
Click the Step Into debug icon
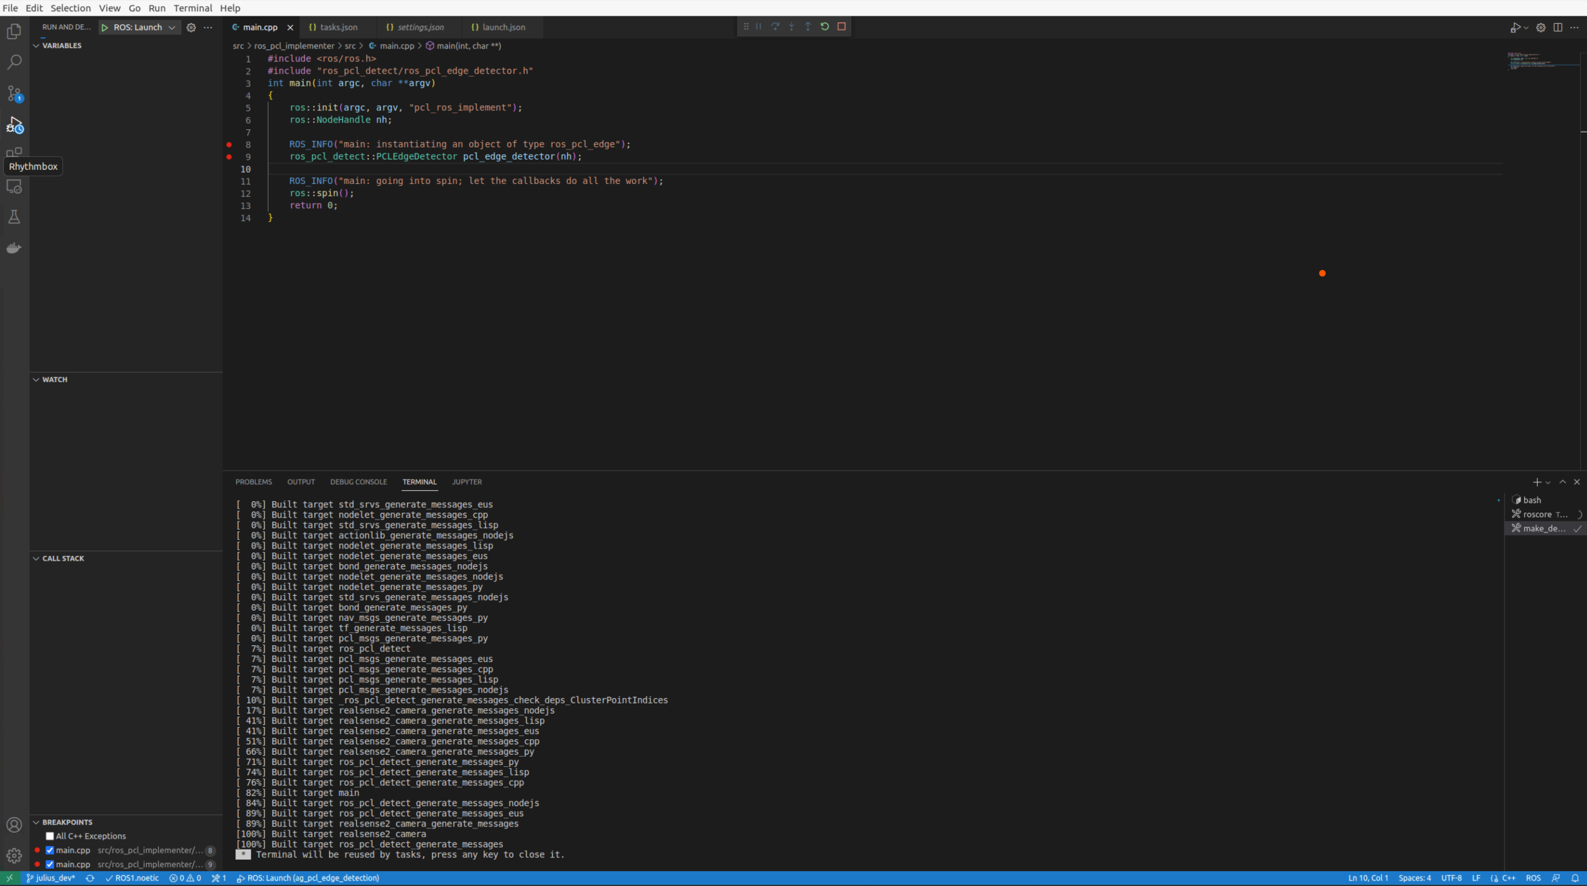pos(791,26)
